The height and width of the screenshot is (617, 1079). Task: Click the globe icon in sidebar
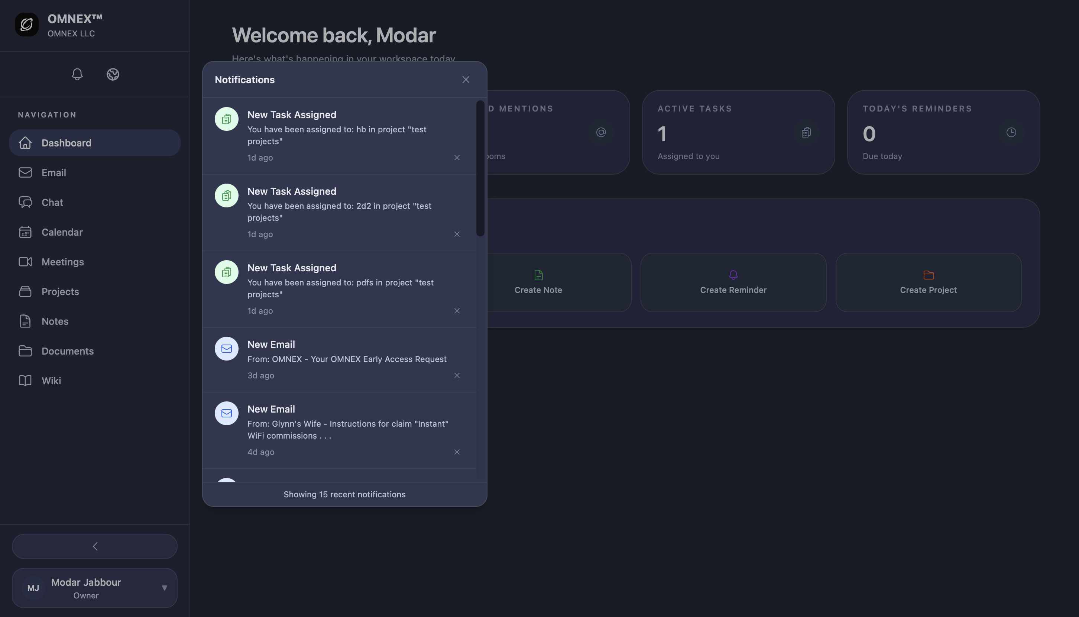[x=113, y=74]
